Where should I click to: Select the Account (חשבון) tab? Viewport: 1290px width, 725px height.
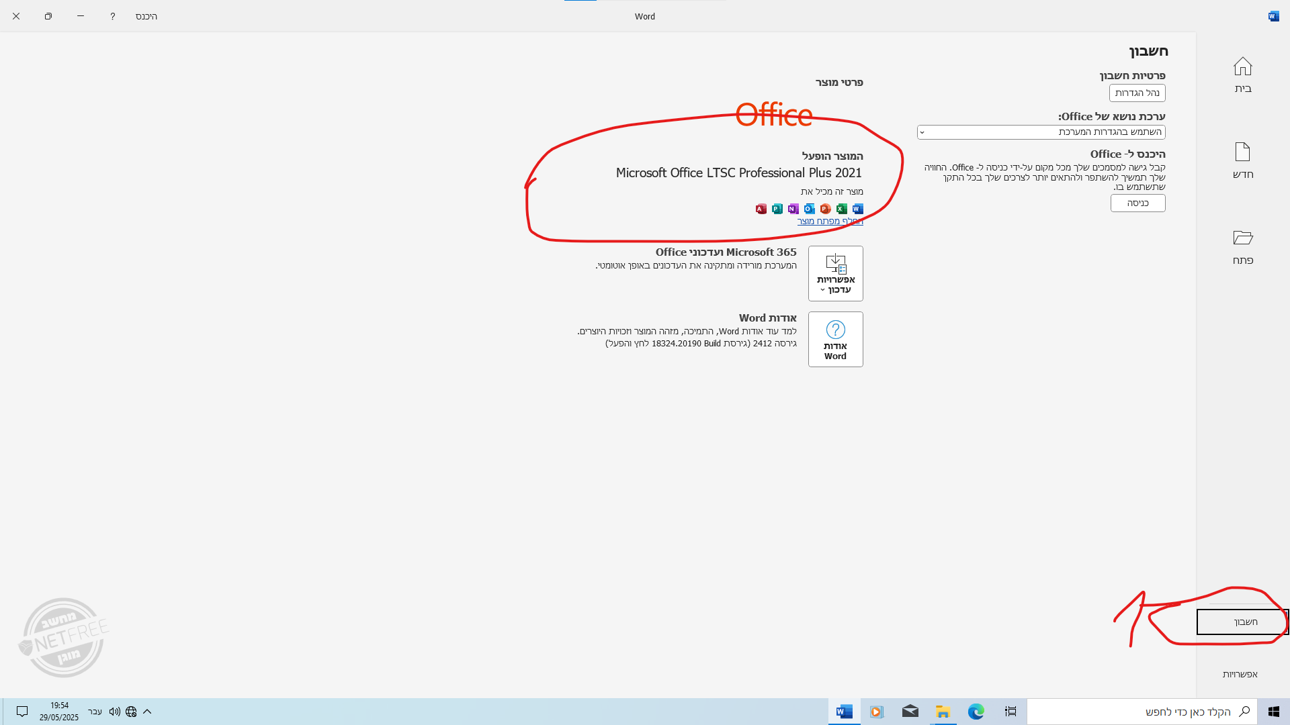pos(1242,622)
